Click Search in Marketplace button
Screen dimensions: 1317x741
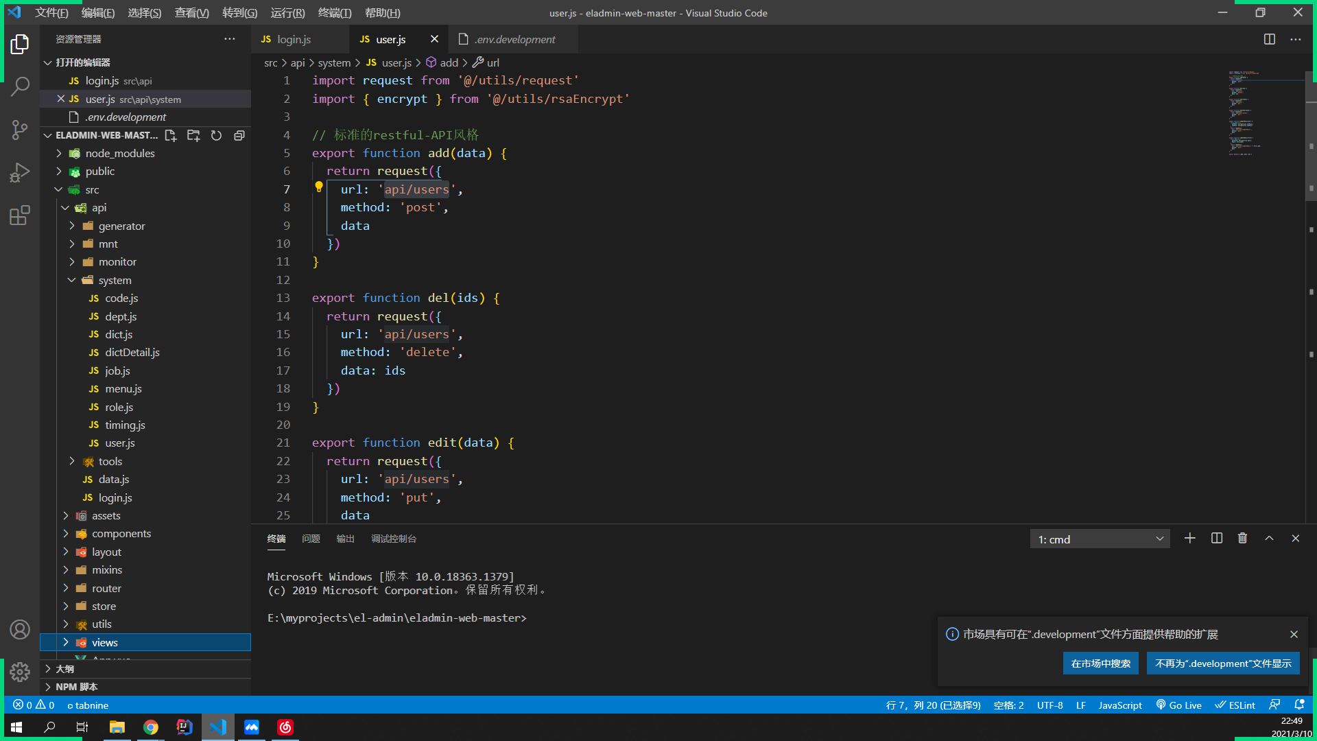1100,663
